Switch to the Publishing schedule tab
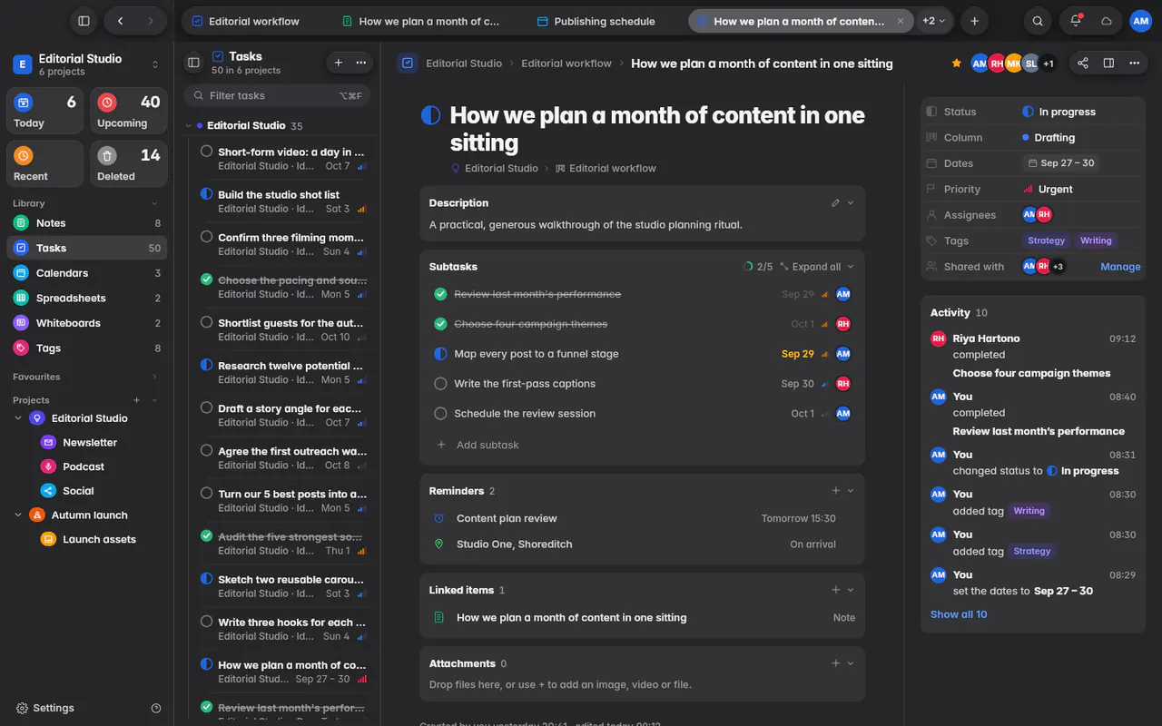Image resolution: width=1162 pixels, height=726 pixels. [x=596, y=21]
